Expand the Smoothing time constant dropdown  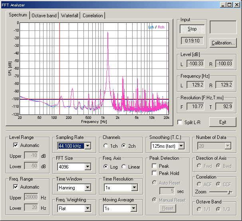181,146
